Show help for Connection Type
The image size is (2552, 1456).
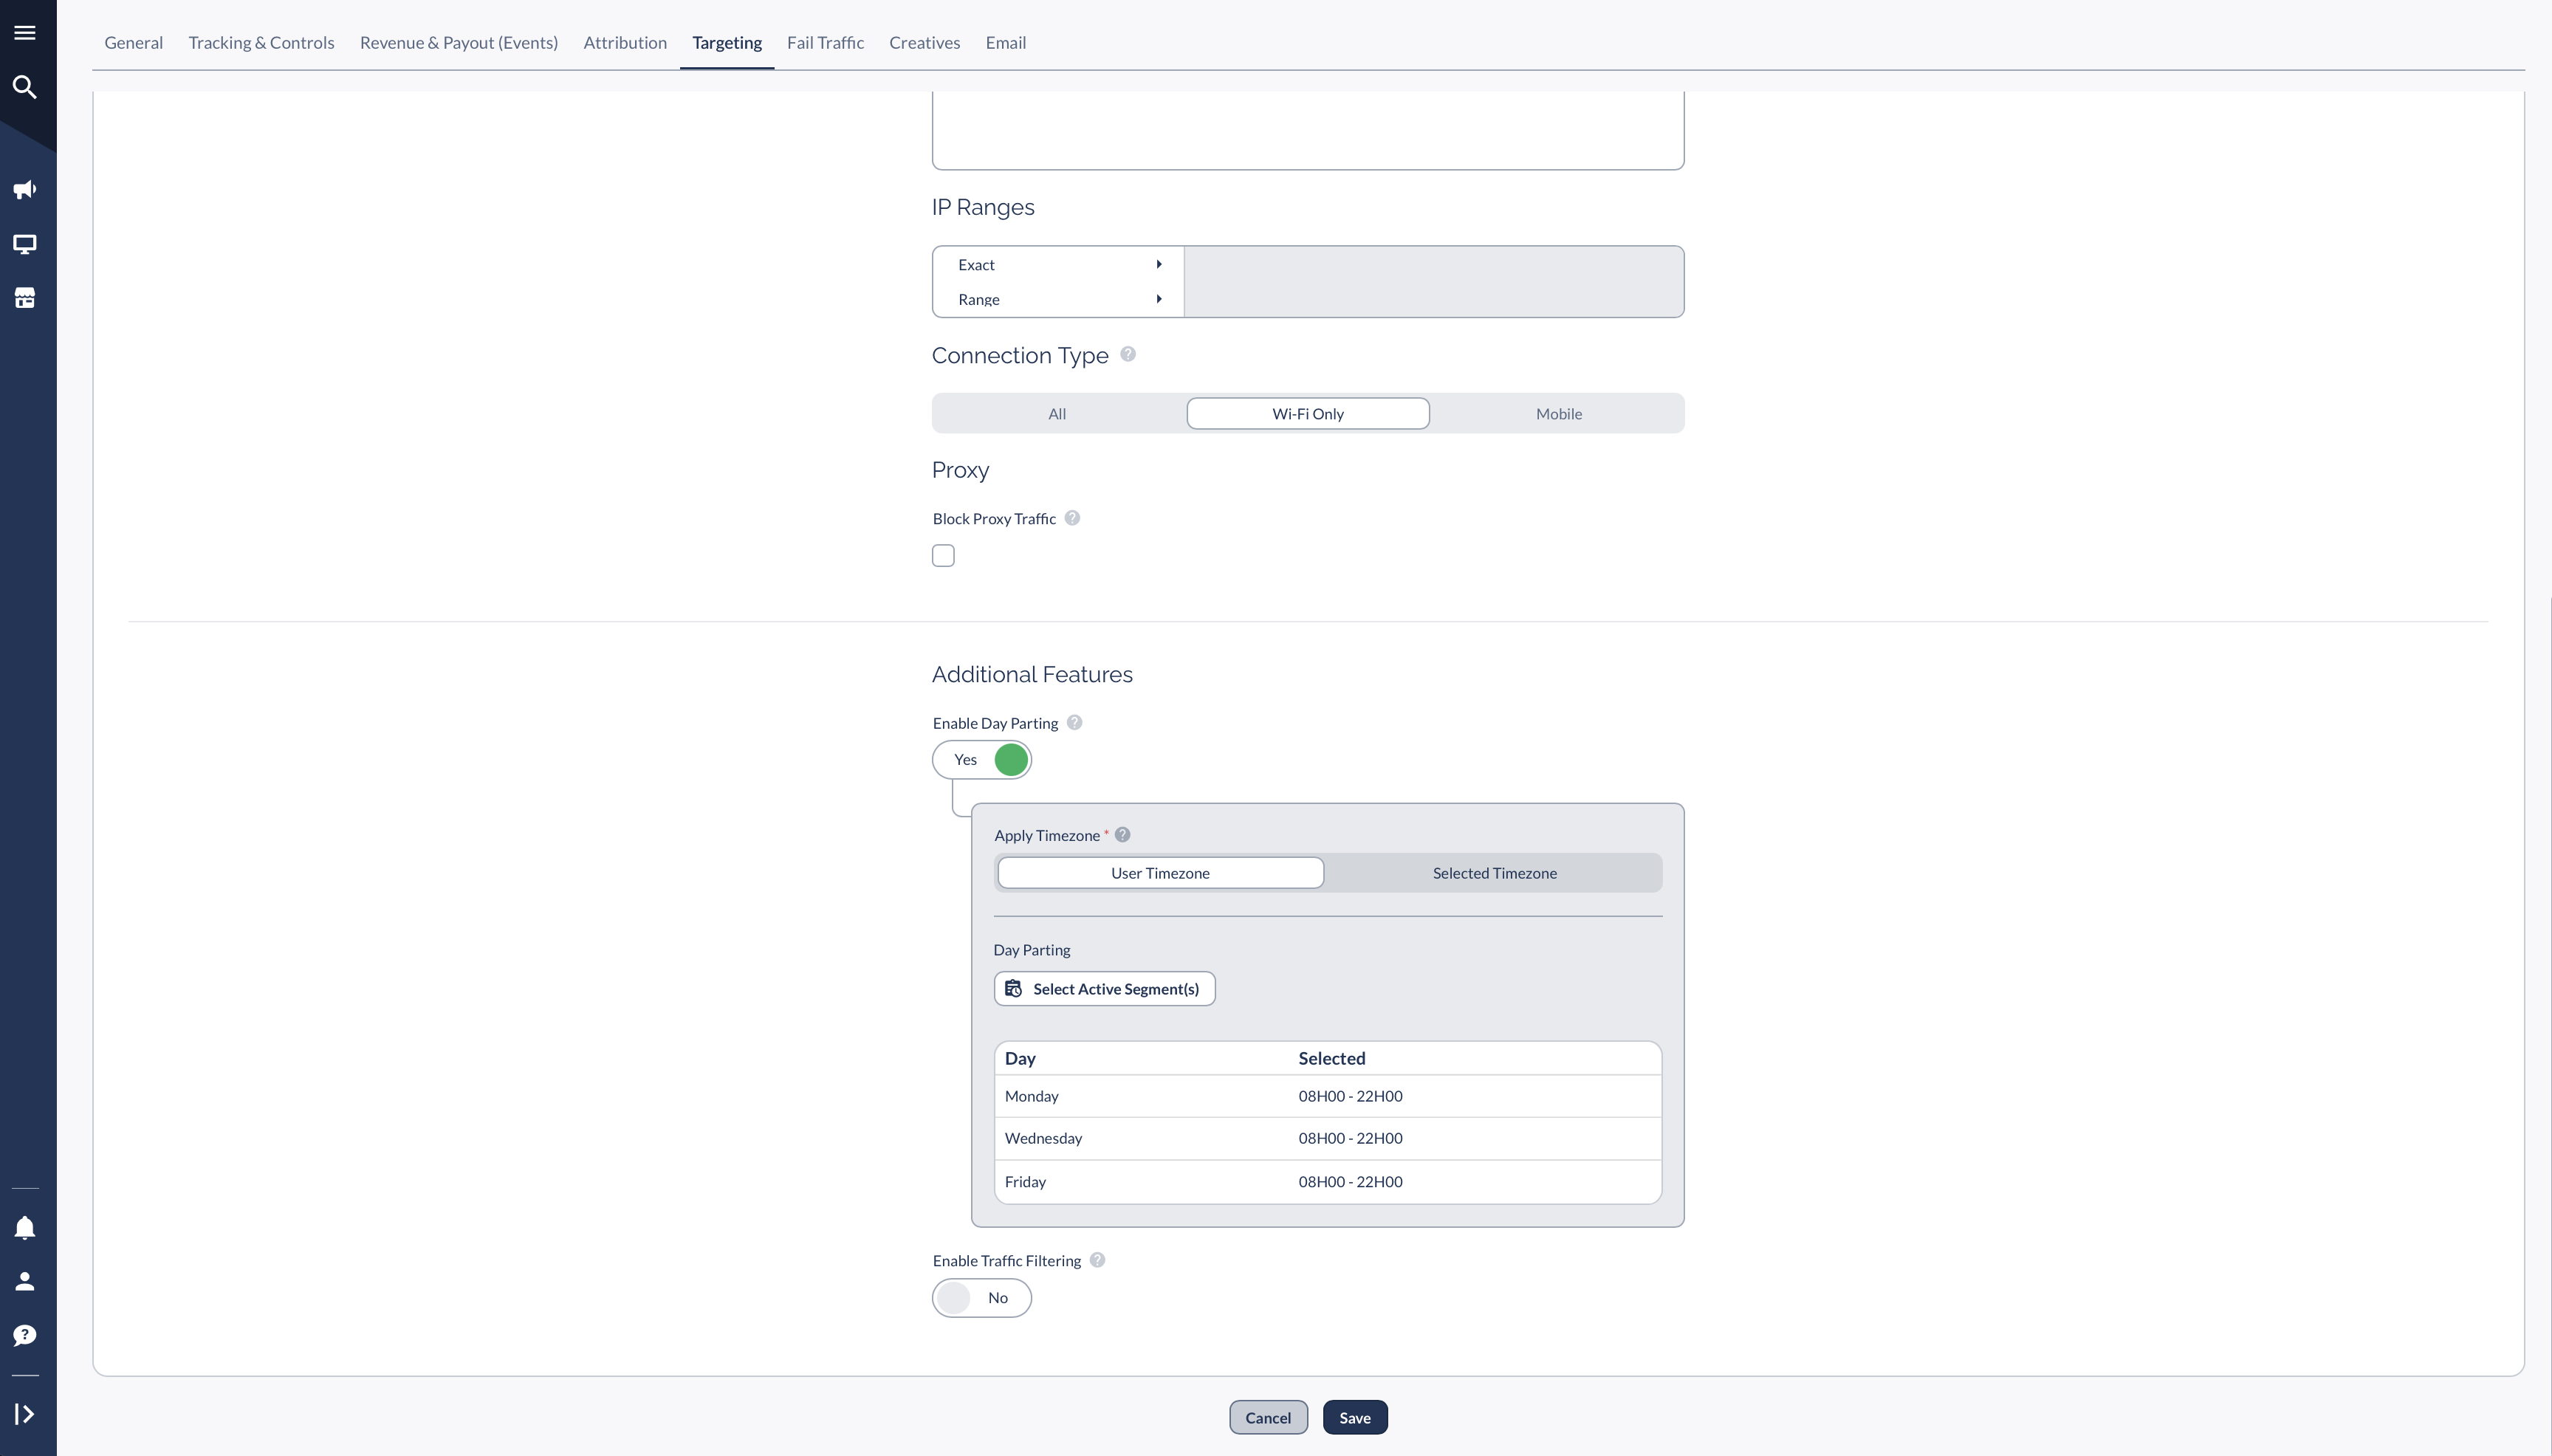[1128, 354]
